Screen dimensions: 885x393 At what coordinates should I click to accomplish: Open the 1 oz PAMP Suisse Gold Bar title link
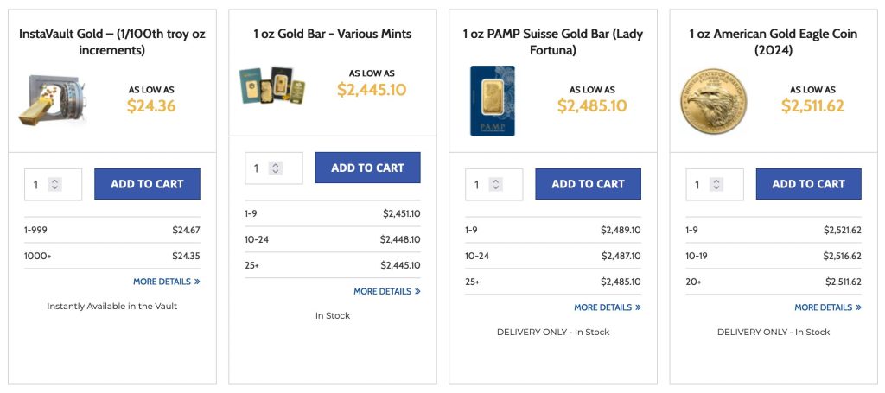553,41
